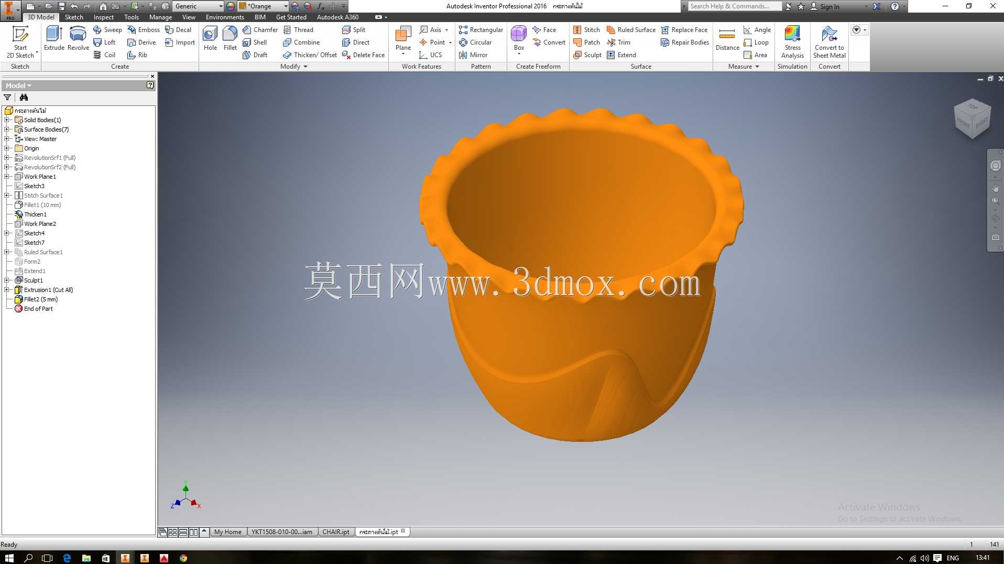This screenshot has height=564, width=1004.
Task: Select the Sculpt tool
Action: pos(587,55)
